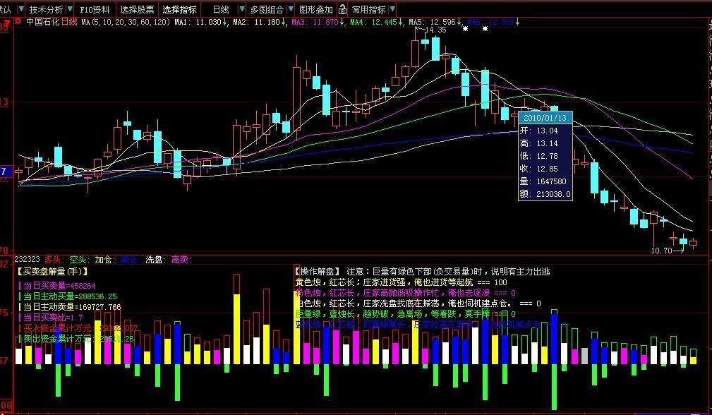Image resolution: width=712 pixels, height=415 pixels.
Task: Click the lock icon beside 图形叠加
Action: (x=342, y=9)
